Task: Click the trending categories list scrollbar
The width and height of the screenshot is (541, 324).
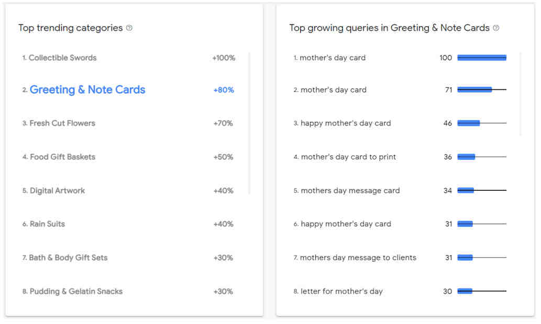Action: coord(249,123)
